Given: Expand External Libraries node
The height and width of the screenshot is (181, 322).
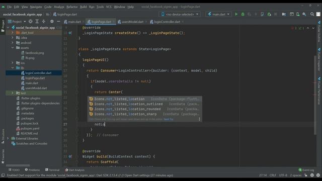Looking at the screenshot, I should tap(8, 138).
